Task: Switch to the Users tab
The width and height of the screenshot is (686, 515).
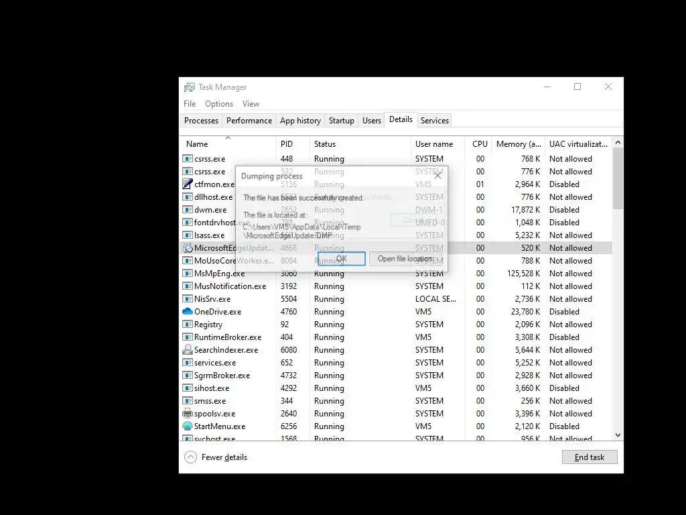Action: (x=371, y=121)
